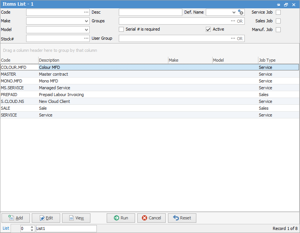This screenshot has width=300, height=233.
Task: Expand the Model dropdown
Action: (x=86, y=30)
